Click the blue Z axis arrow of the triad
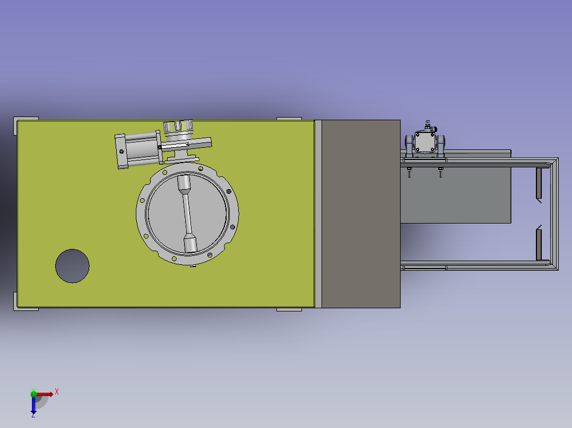The image size is (572, 428). click(x=33, y=405)
